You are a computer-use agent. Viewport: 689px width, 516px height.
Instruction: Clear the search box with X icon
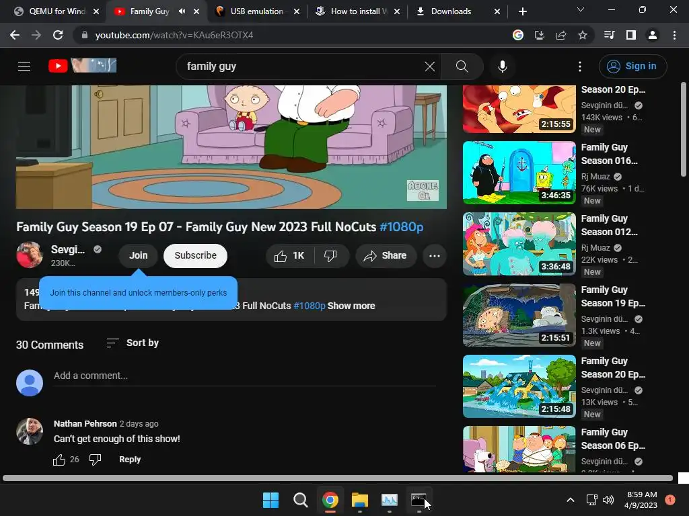point(430,67)
